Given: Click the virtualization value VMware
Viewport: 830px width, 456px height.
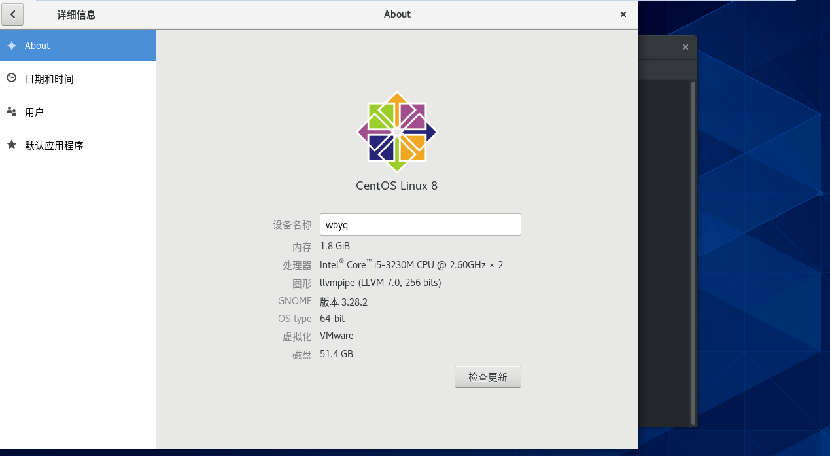Looking at the screenshot, I should click(x=337, y=336).
